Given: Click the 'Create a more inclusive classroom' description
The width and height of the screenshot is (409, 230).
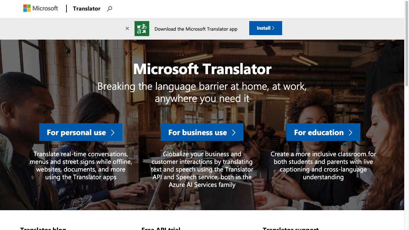Looking at the screenshot, I should click(323, 165).
